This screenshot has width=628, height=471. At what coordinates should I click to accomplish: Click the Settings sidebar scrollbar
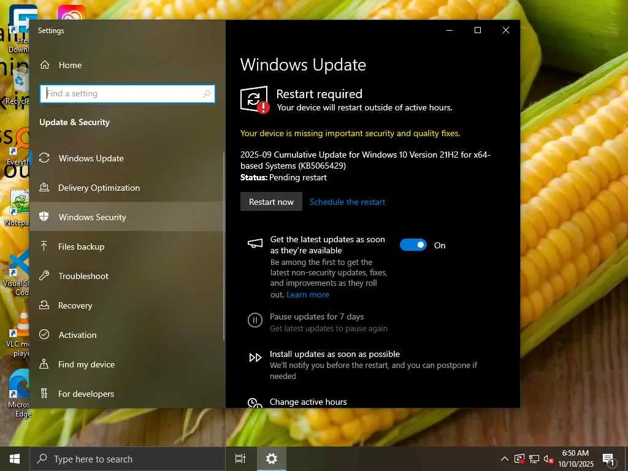[224, 247]
